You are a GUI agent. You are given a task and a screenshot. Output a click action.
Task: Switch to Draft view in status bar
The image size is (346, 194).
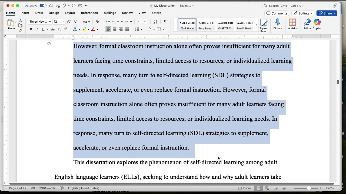[284, 188]
